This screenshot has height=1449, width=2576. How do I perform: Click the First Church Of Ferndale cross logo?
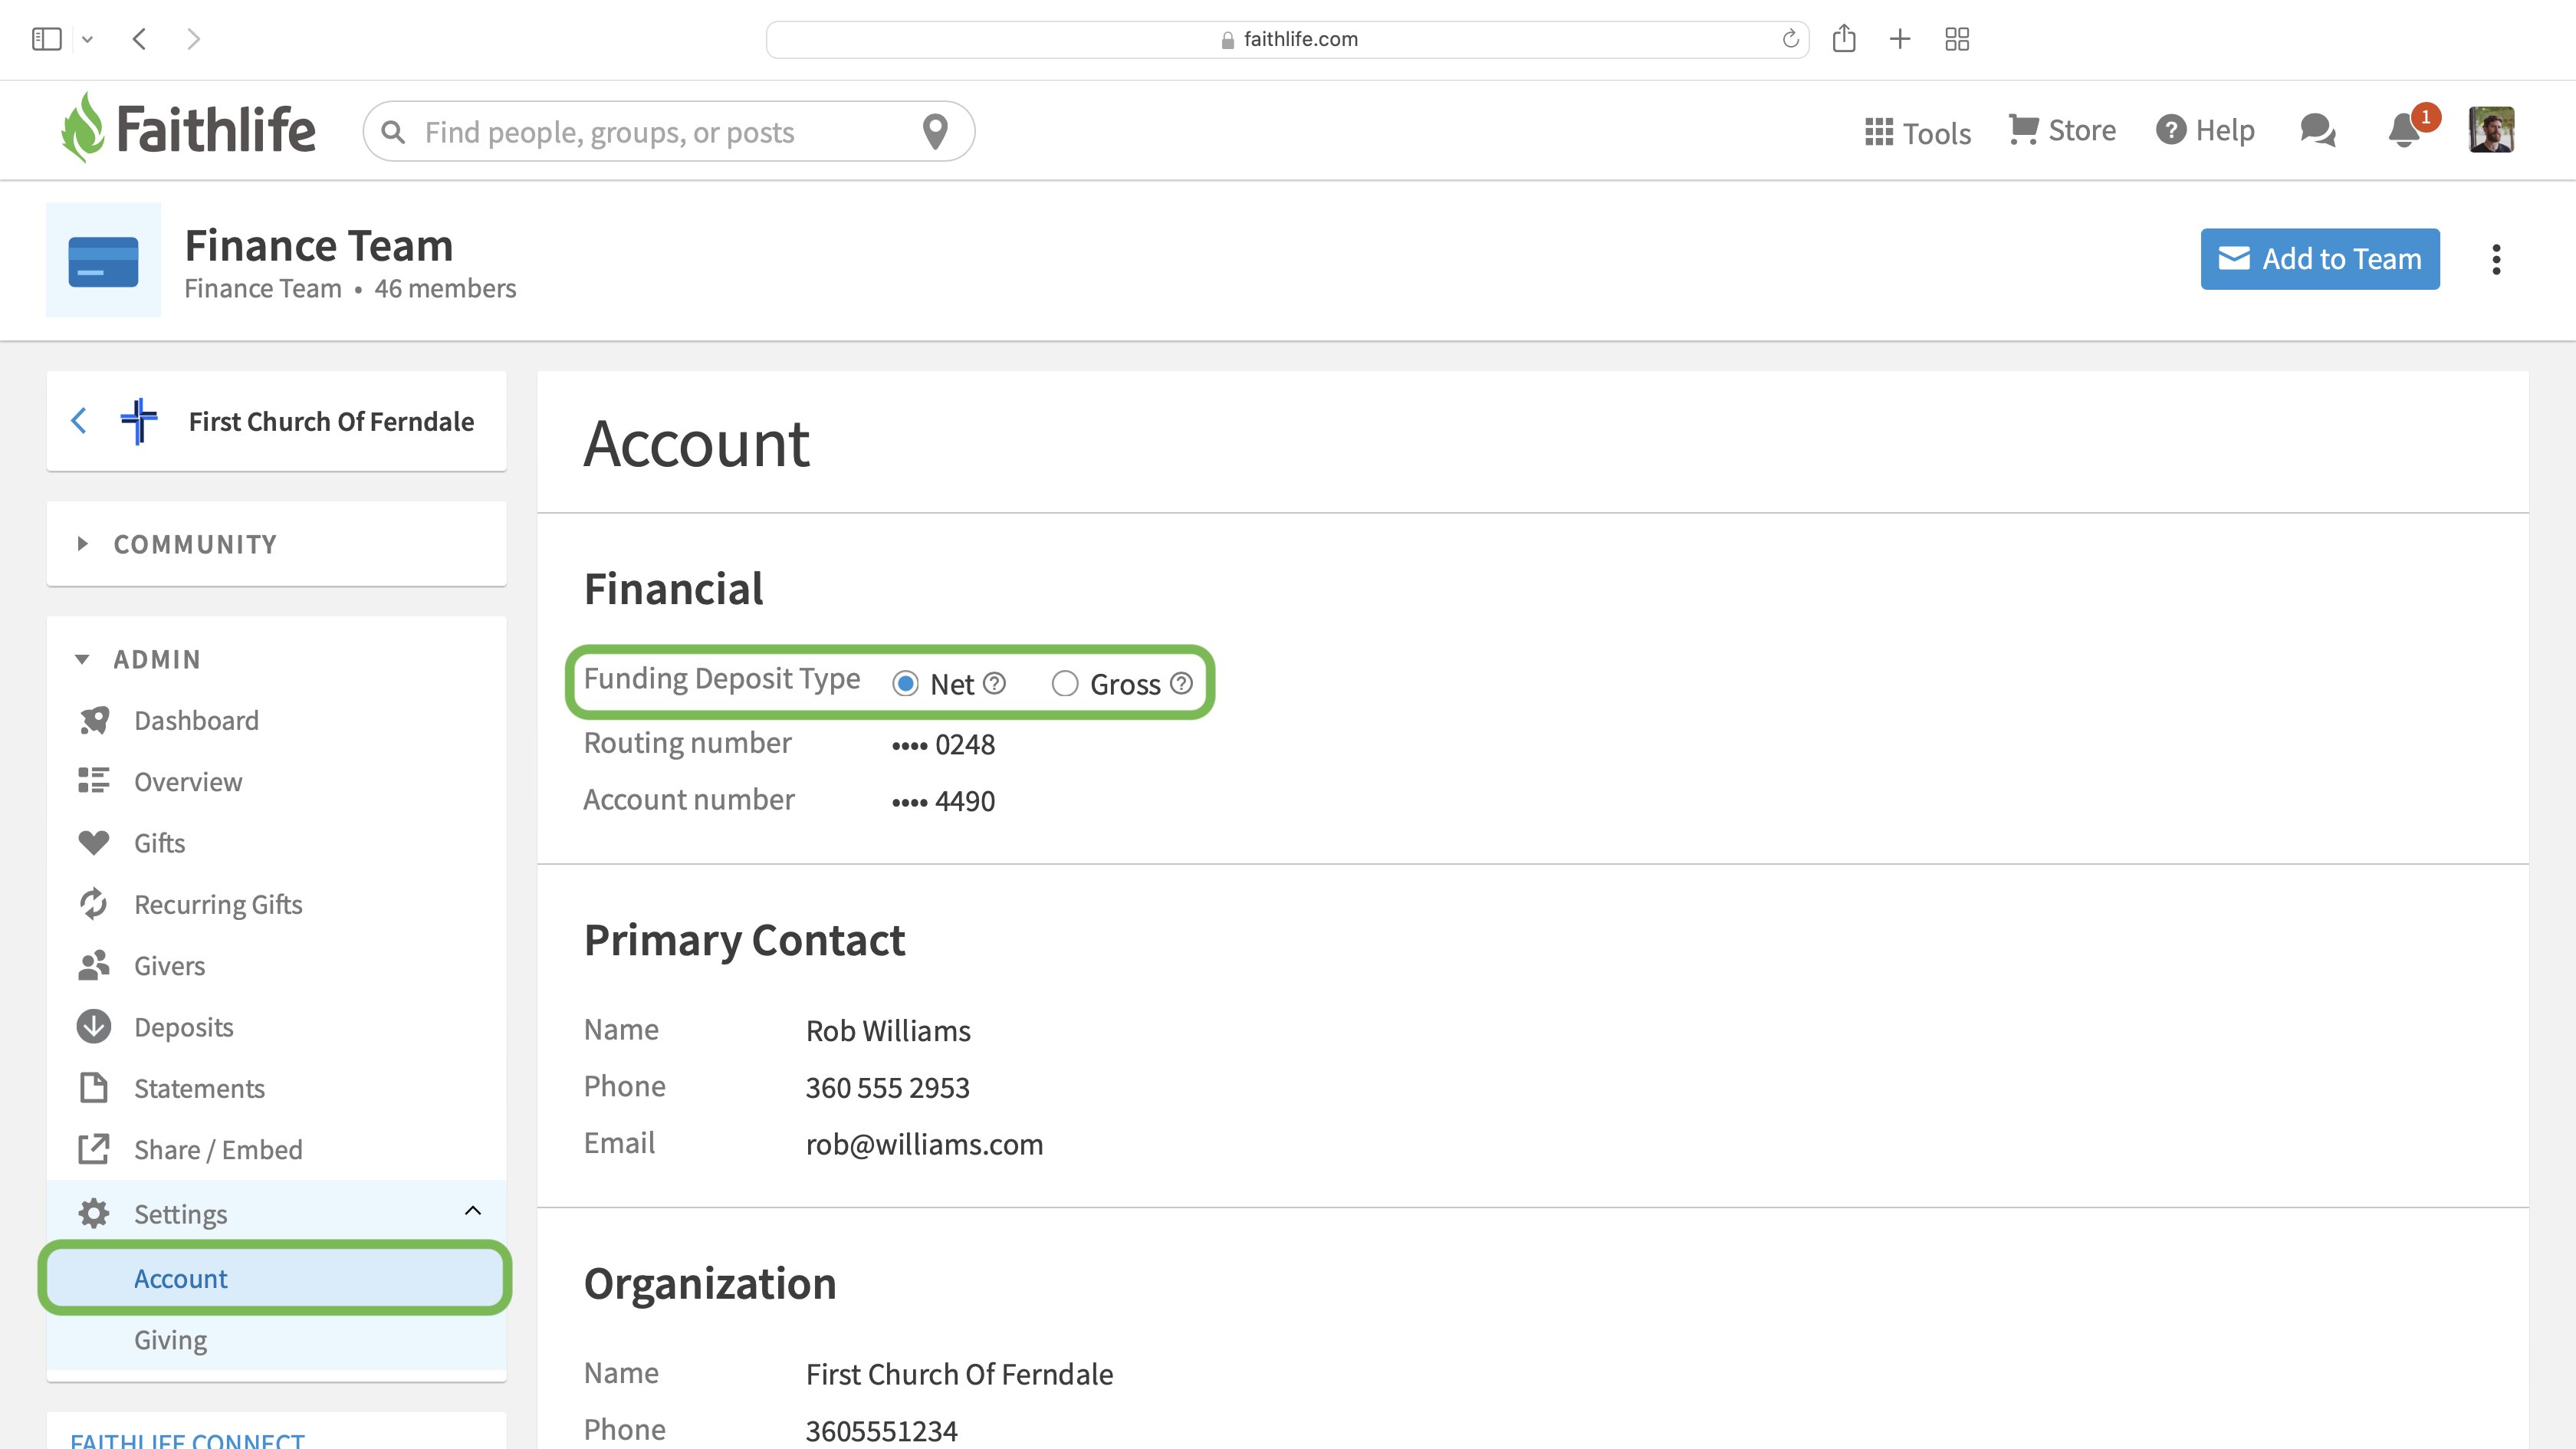click(x=139, y=421)
